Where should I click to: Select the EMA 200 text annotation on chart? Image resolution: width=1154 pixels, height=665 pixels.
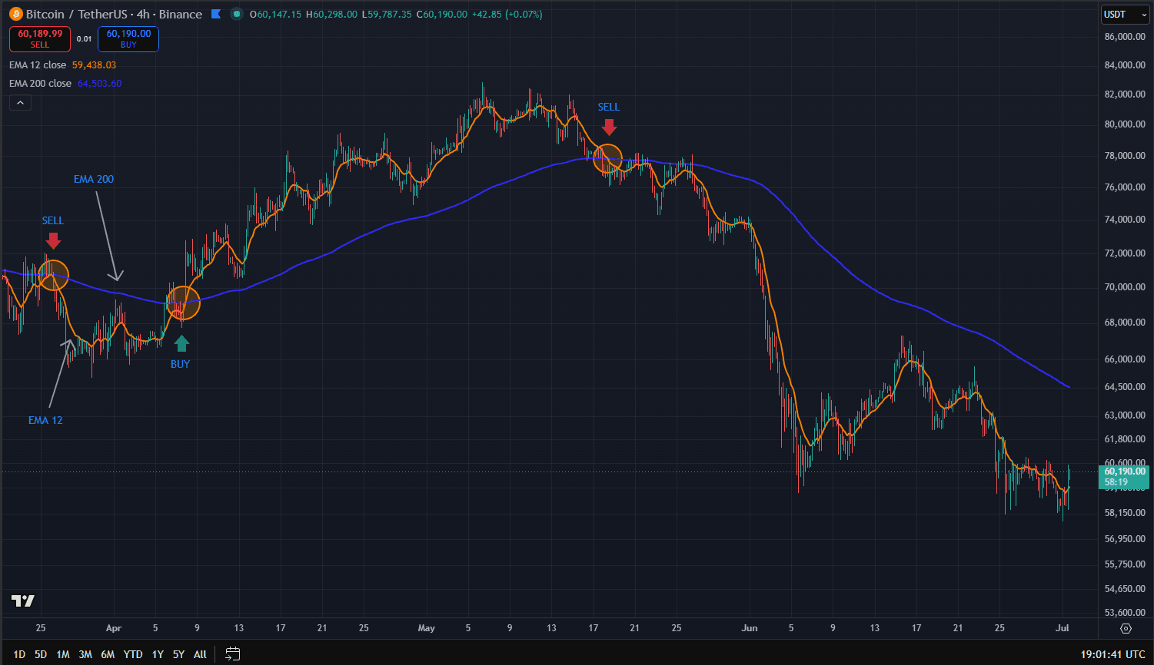point(94,179)
